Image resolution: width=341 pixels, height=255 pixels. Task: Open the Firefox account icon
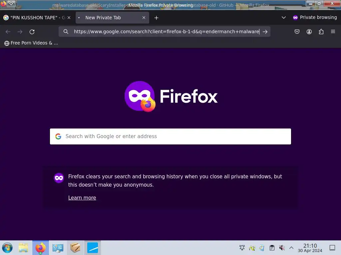tap(309, 32)
